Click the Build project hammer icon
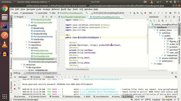181x101 pixels. tap(87, 13)
